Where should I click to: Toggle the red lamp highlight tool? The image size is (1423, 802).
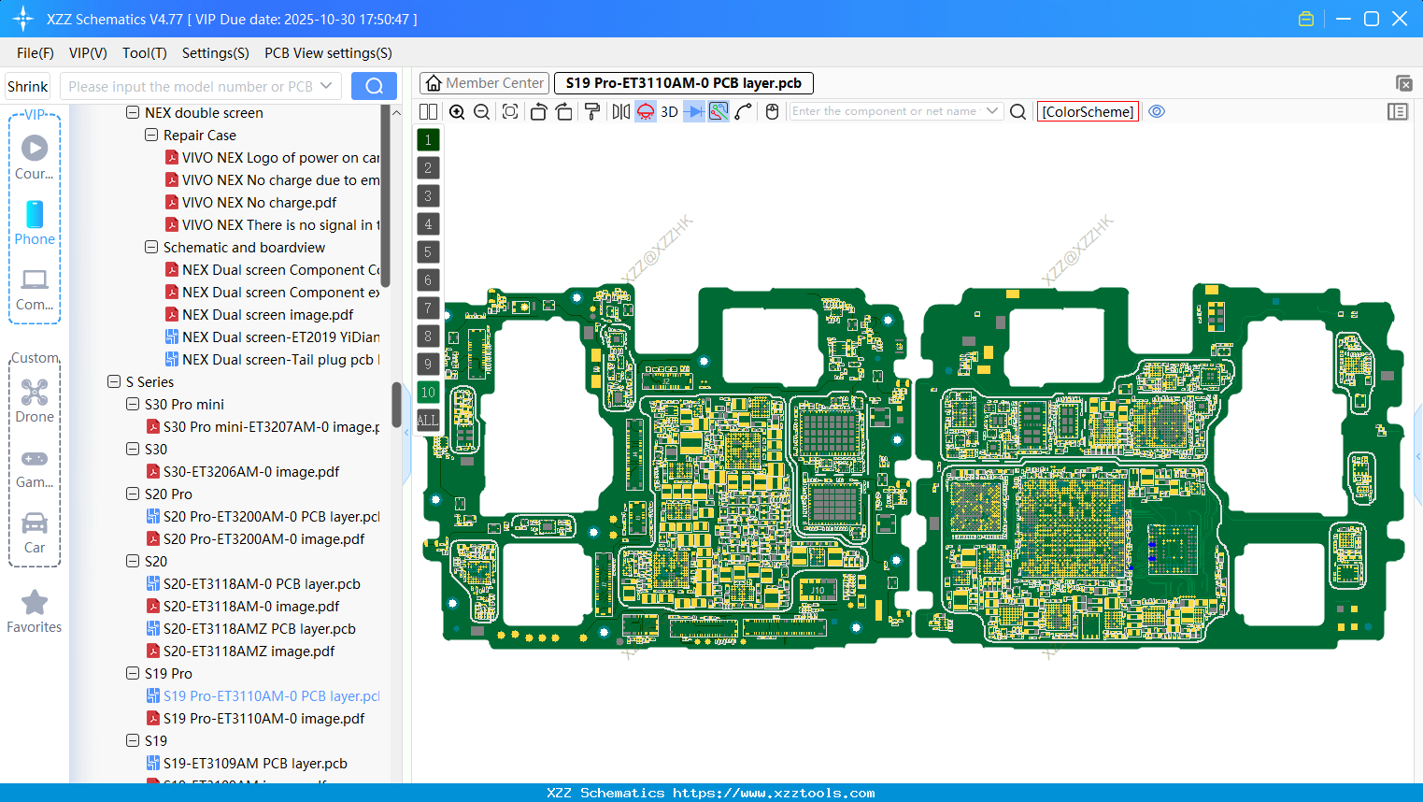[645, 111]
